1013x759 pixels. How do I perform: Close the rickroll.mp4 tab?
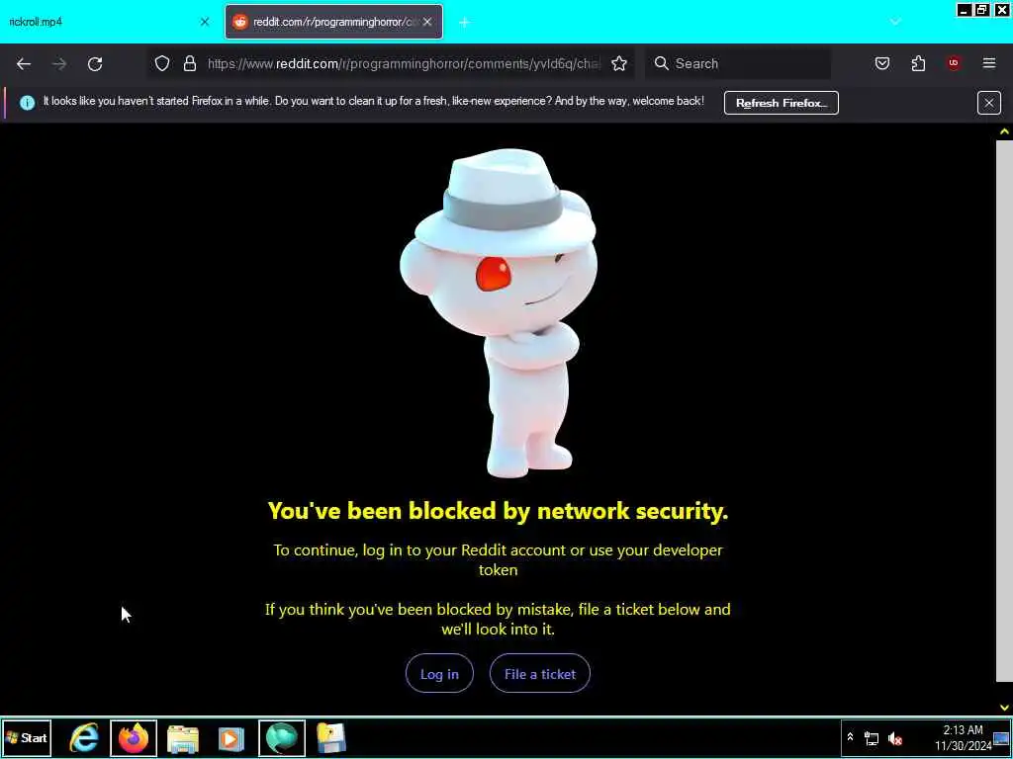tap(205, 22)
